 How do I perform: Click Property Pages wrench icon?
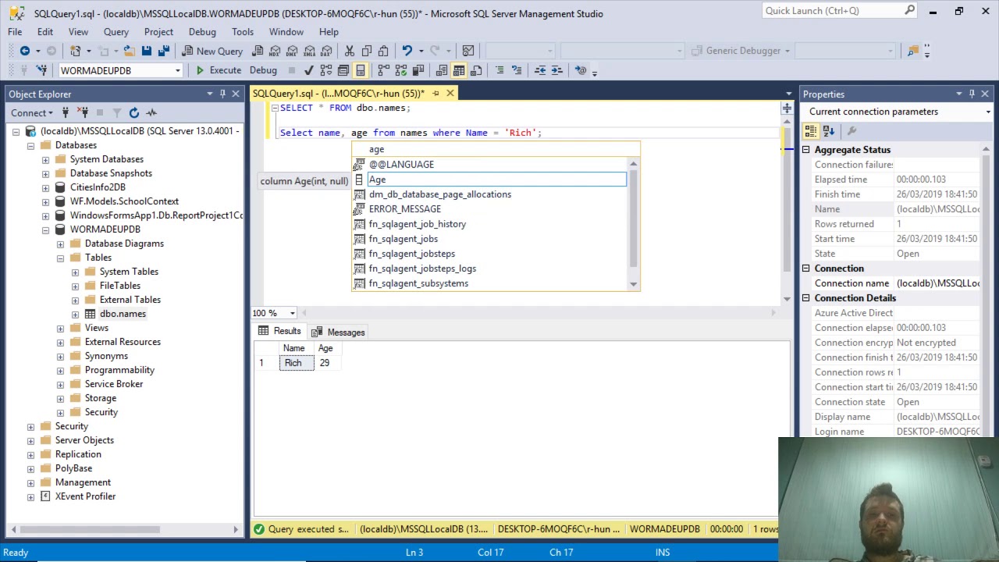[851, 130]
